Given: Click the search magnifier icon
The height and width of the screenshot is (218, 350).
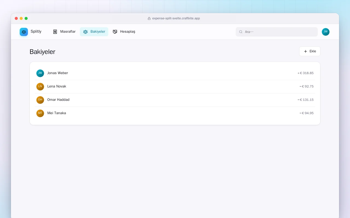Looking at the screenshot, I should (241, 32).
